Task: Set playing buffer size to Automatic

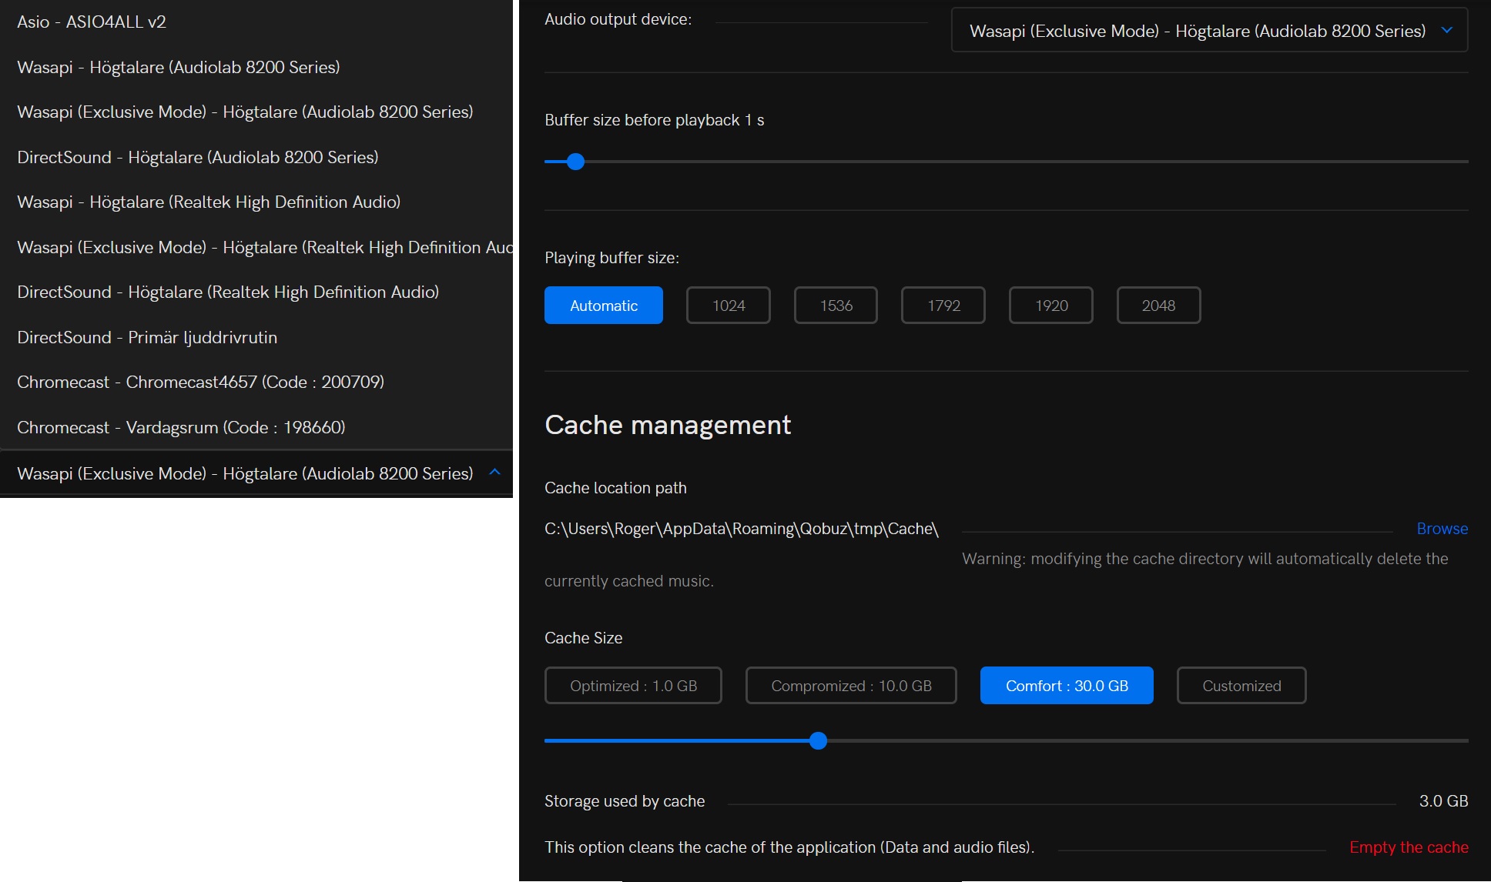Action: tap(603, 306)
